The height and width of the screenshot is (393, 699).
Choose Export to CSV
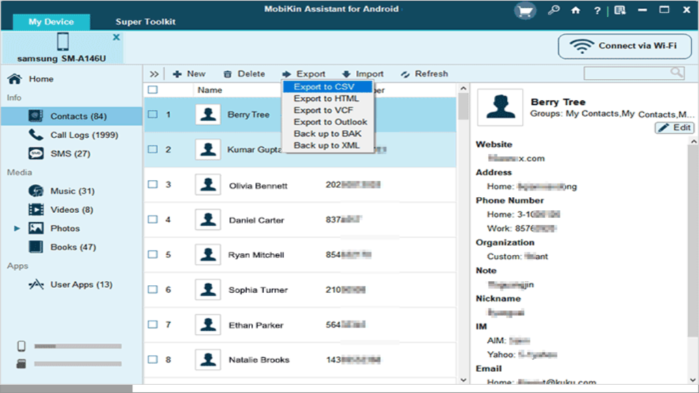(327, 87)
